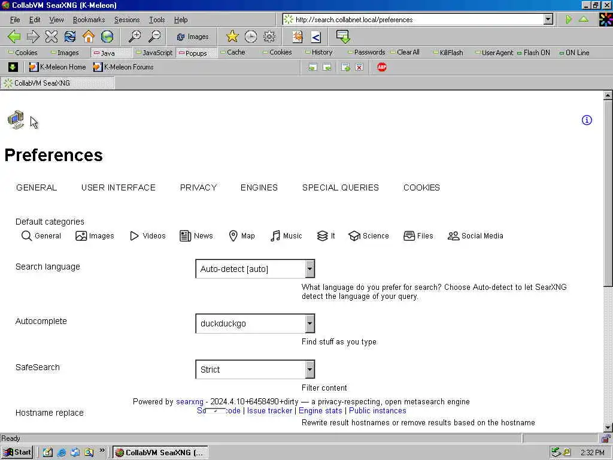Viewport: 613px width, 460px height.
Task: Click the blue less-than sign icon
Action: point(316,37)
